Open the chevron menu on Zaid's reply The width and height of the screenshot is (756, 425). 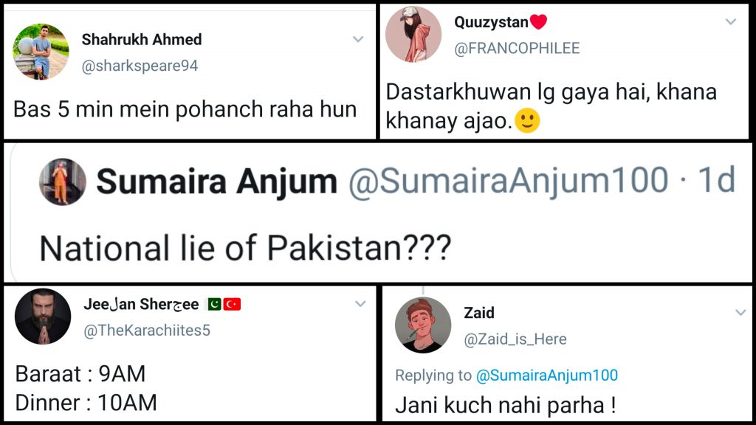point(740,314)
